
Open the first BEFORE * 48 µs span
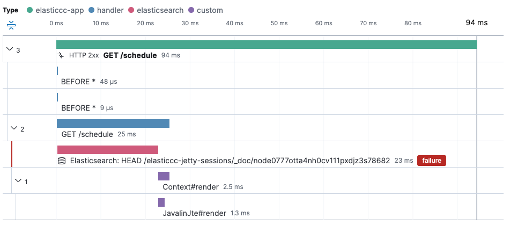coord(78,82)
